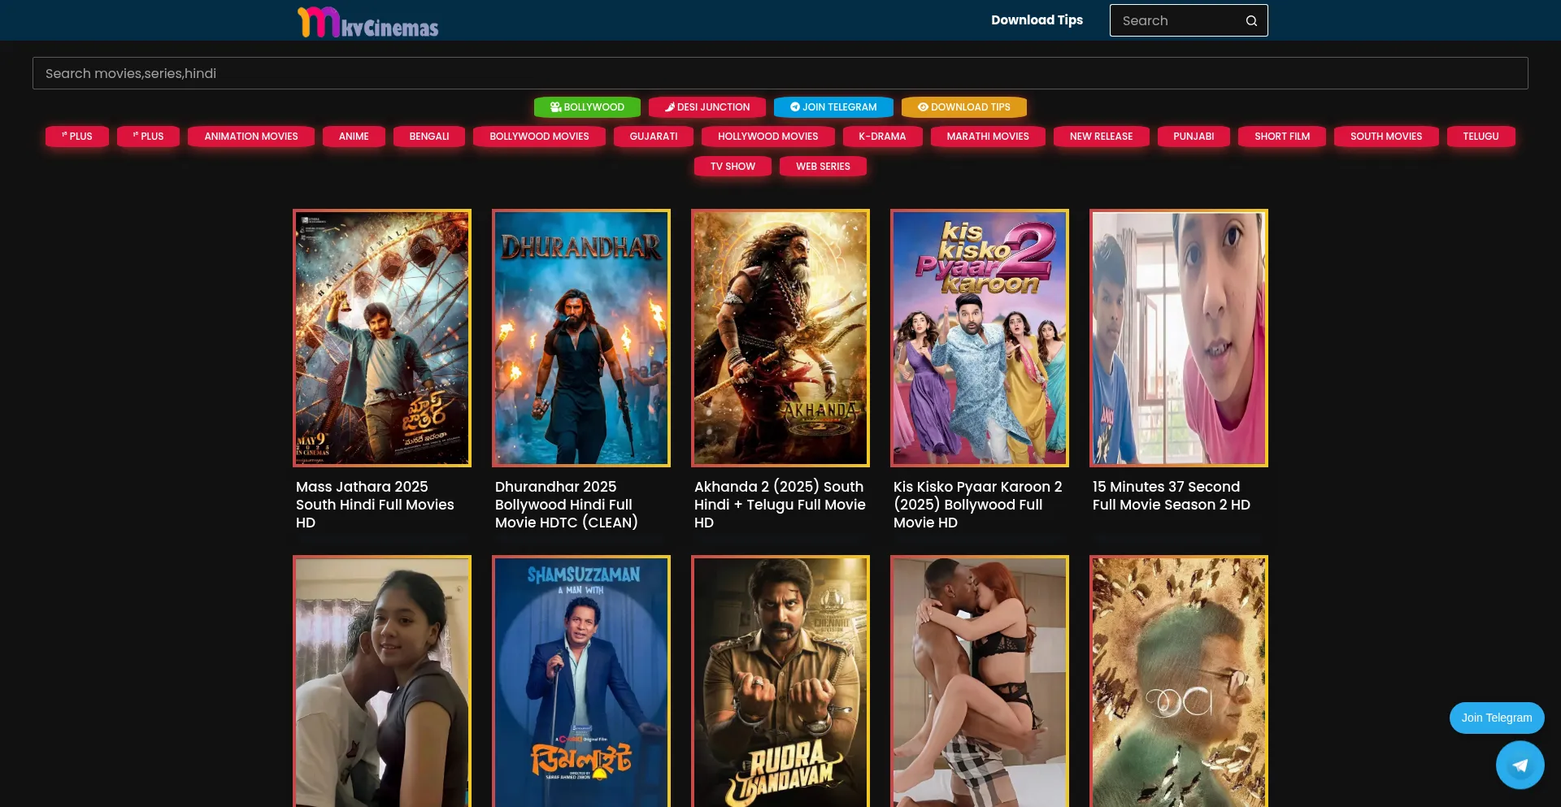This screenshot has width=1561, height=807.
Task: Select the WEB SERIES category tag
Action: point(823,166)
